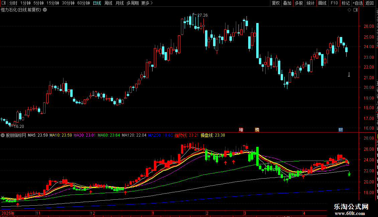Click the 28.00 axis label in indicator panel
Viewport: 378px width, 217px height.
pos(369,138)
